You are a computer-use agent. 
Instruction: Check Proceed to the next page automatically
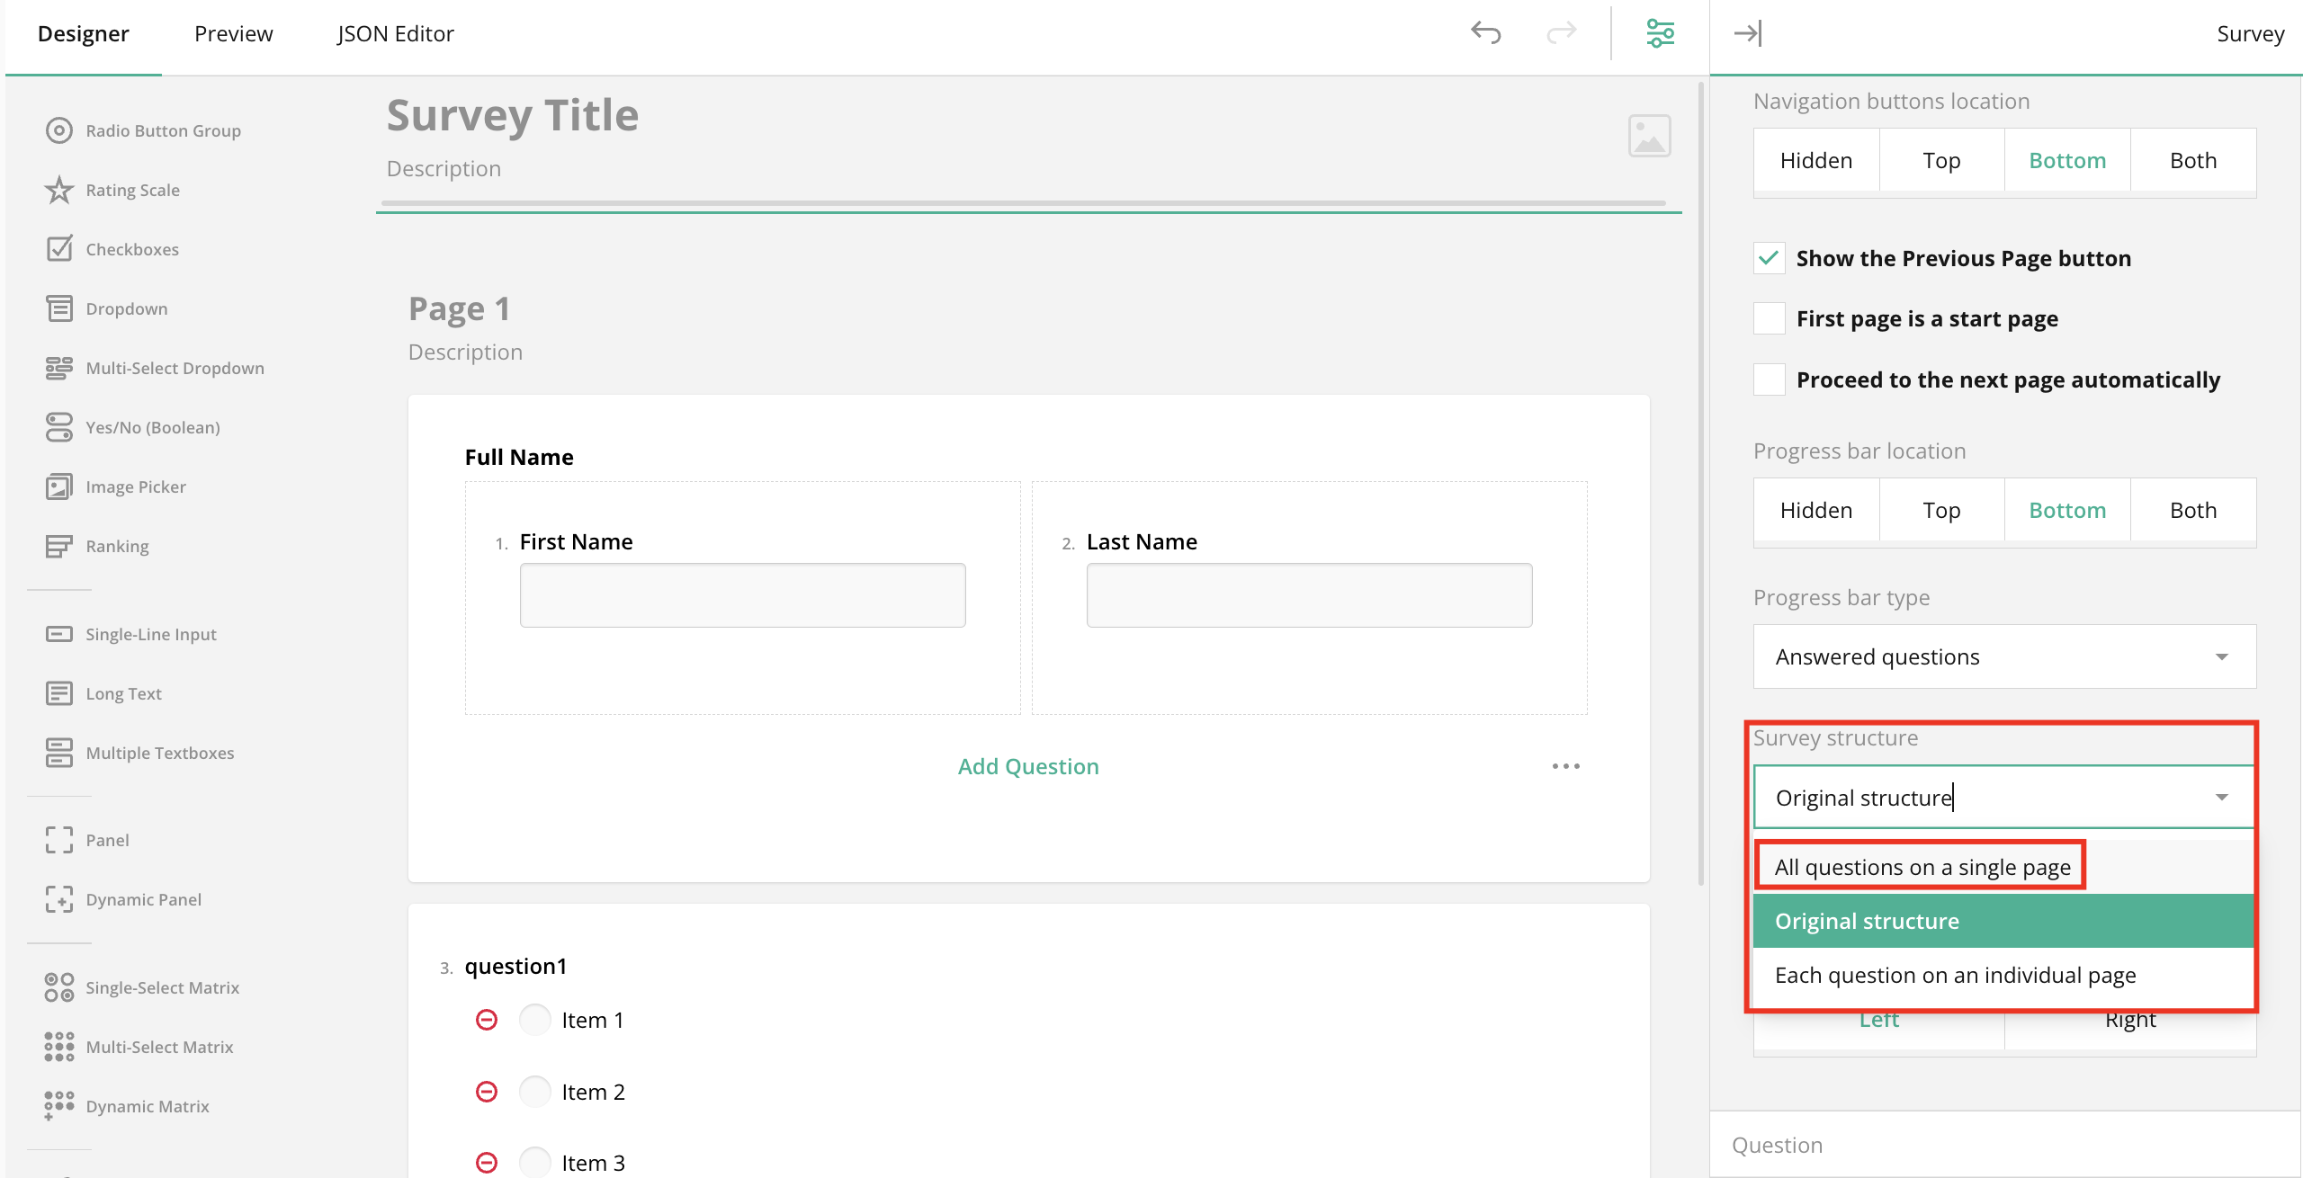pos(1769,379)
